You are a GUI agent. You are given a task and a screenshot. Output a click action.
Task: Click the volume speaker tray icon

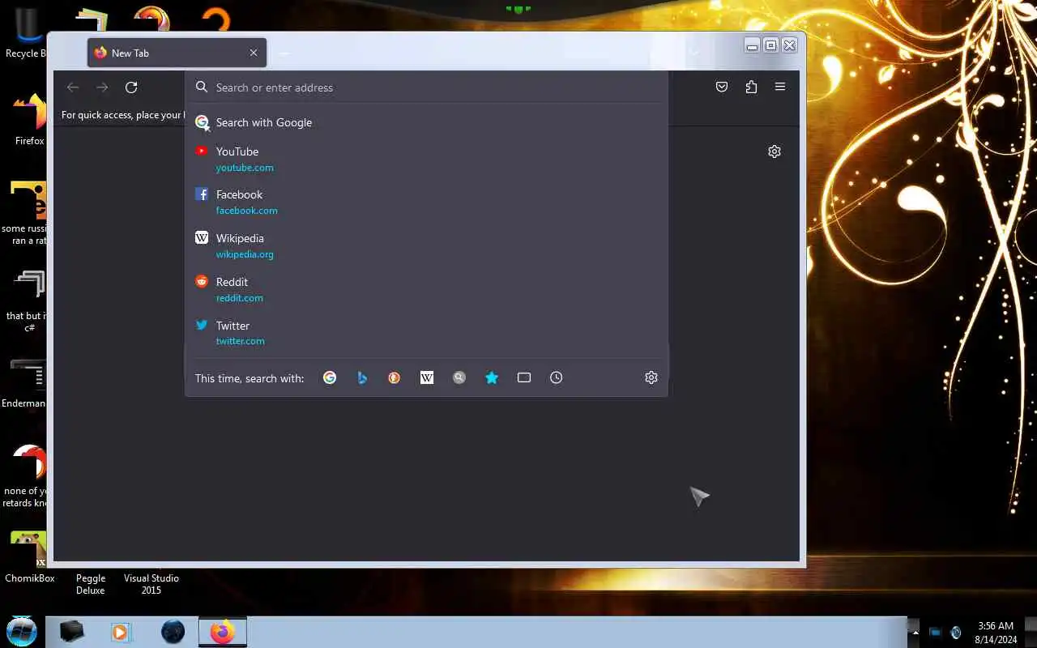click(x=956, y=632)
